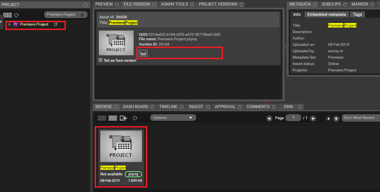Click the page number input field

click(293, 118)
